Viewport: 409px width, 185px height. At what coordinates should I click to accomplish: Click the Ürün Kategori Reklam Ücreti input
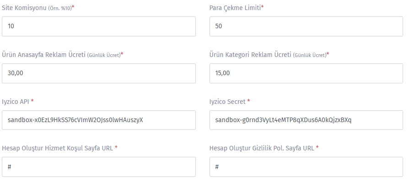[306, 73]
